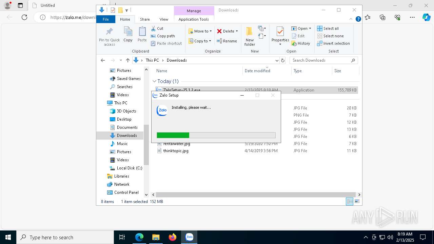Image resolution: width=434 pixels, height=244 pixels.
Task: Switch to large icons view icon
Action: pyautogui.click(x=357, y=202)
